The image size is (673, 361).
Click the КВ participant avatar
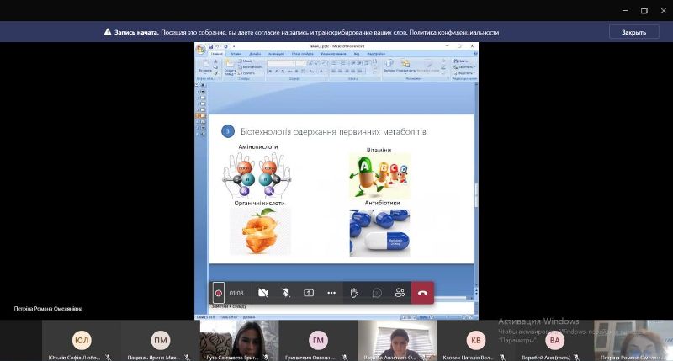coord(477,340)
